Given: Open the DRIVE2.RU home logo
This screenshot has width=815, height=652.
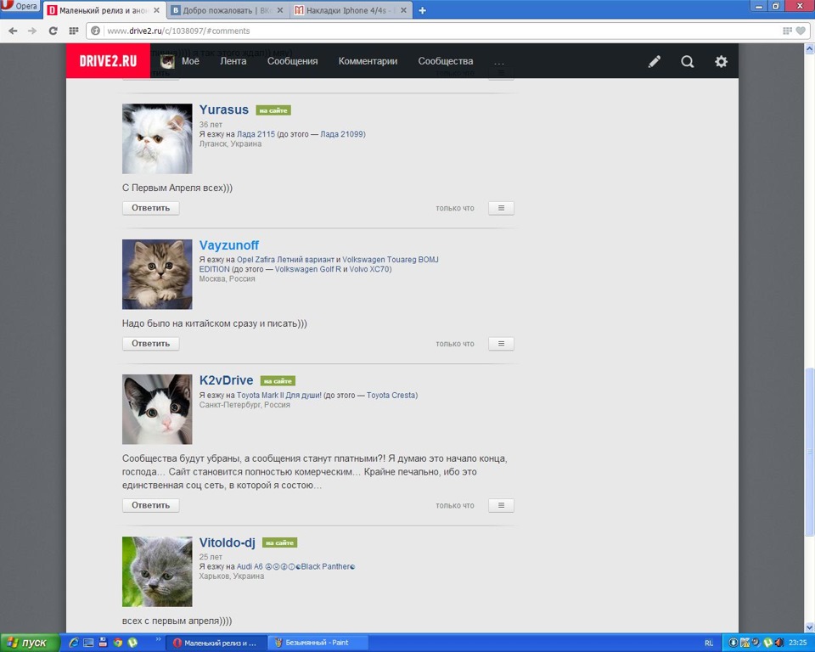Looking at the screenshot, I should point(108,61).
